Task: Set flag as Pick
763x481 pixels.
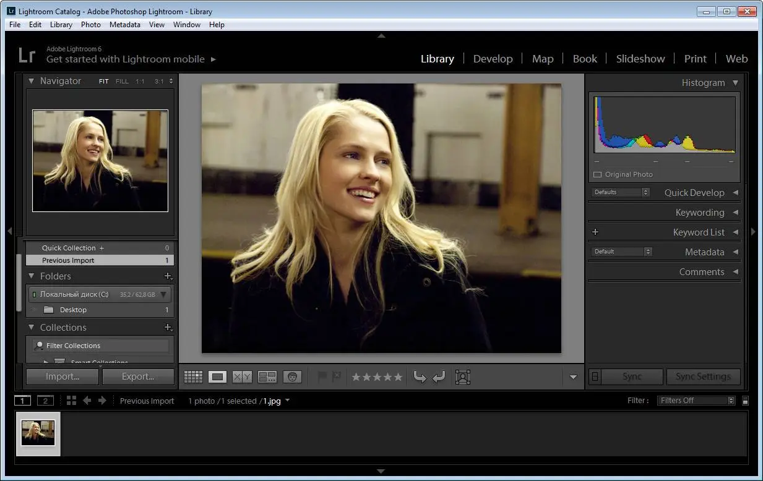Action: (x=322, y=376)
